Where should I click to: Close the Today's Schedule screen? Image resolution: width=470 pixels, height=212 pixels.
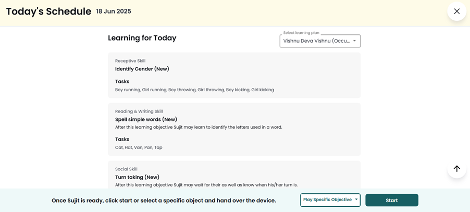pos(456,11)
